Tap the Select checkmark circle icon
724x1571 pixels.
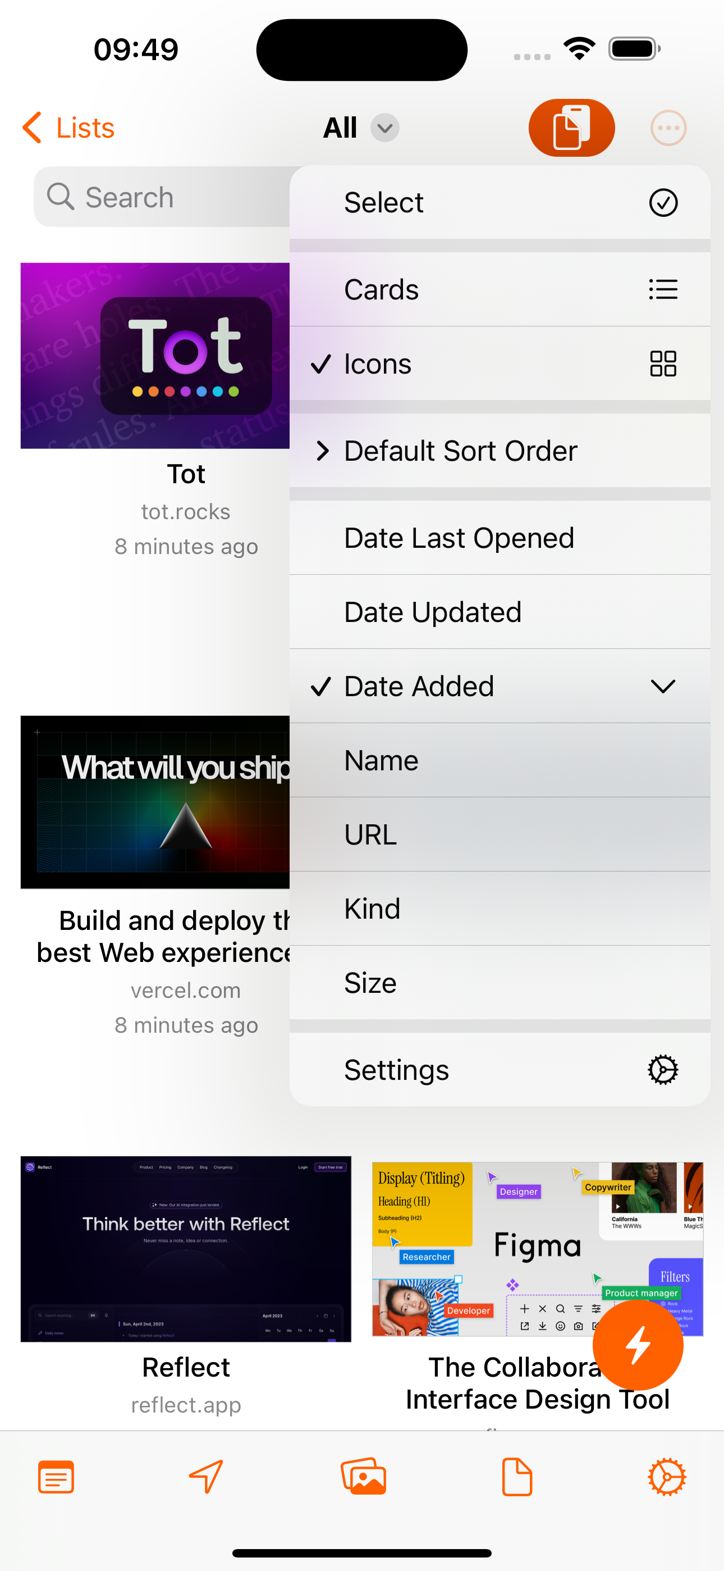coord(663,202)
